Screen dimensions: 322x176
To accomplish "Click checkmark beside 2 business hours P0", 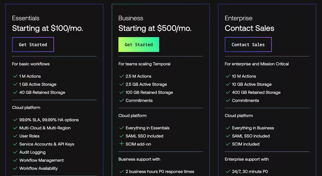I will tap(122, 172).
